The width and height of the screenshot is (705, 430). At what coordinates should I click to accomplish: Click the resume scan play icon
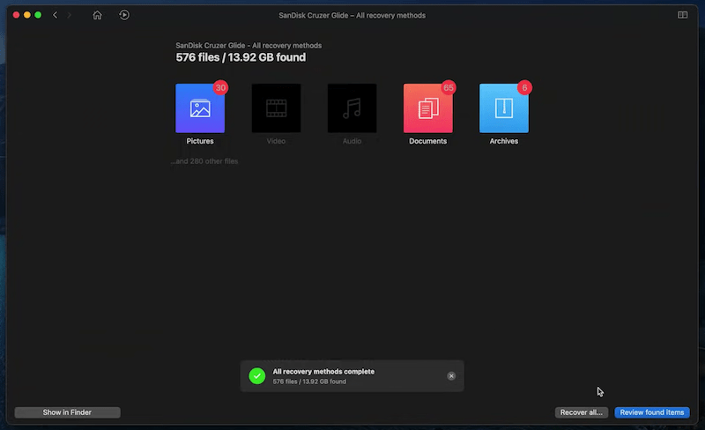tap(124, 15)
